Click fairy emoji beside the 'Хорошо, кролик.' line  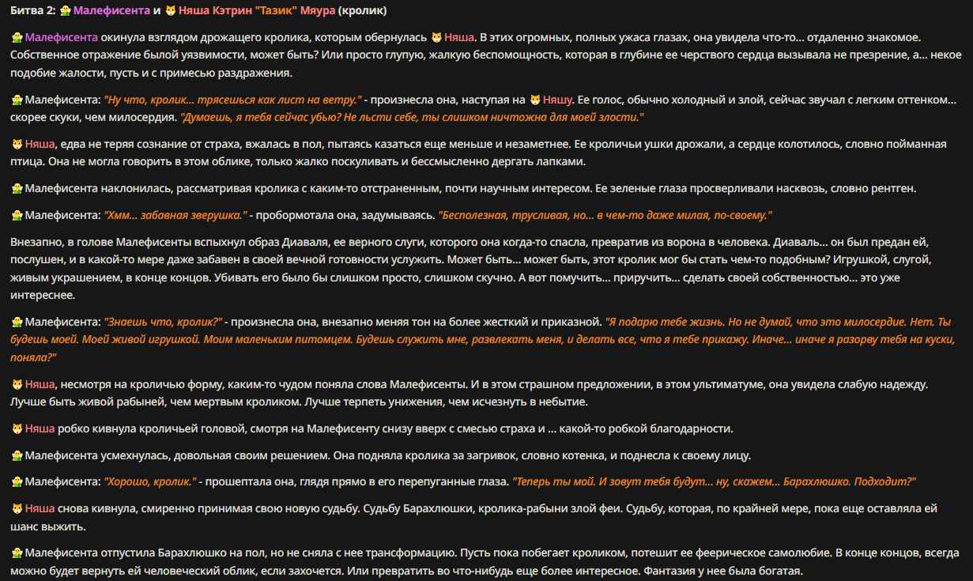pyautogui.click(x=17, y=482)
